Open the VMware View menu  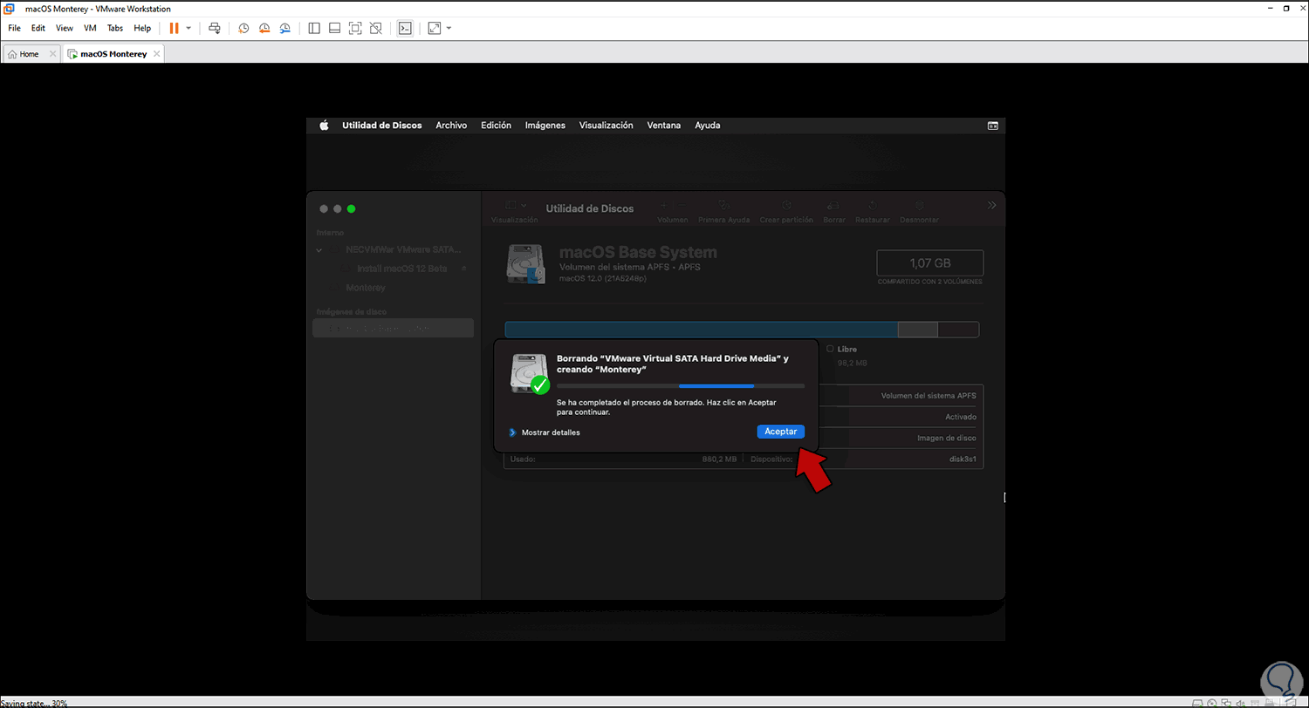point(65,28)
